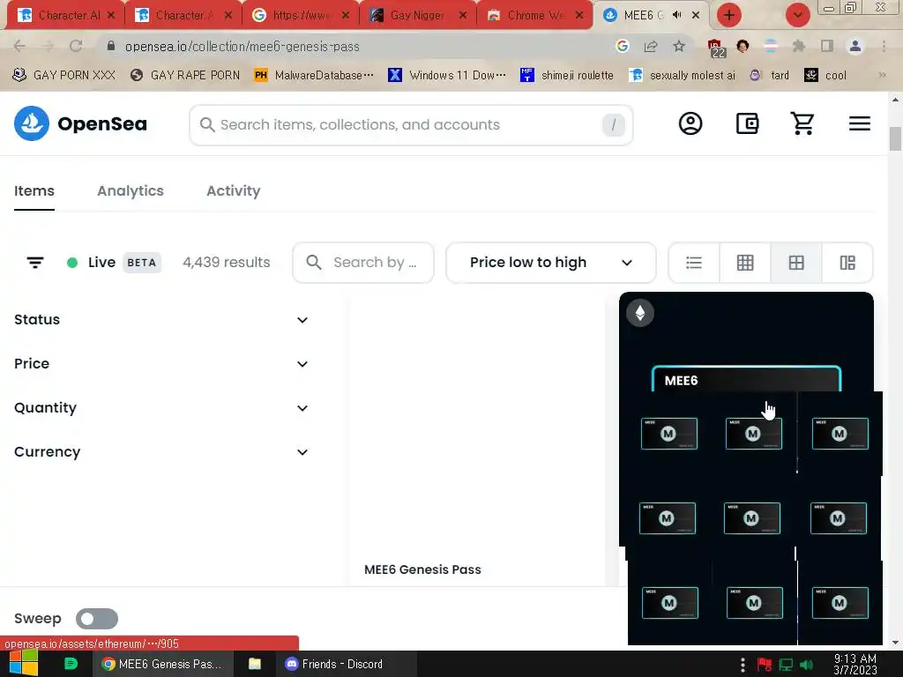
Task: Select the Analytics tab
Action: 131,191
